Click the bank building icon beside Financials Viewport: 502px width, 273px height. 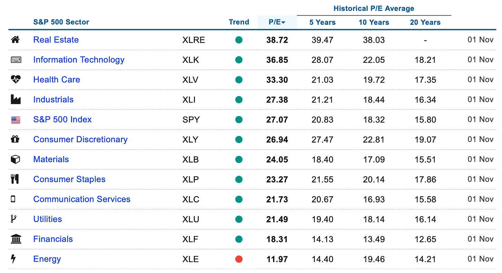tap(16, 239)
